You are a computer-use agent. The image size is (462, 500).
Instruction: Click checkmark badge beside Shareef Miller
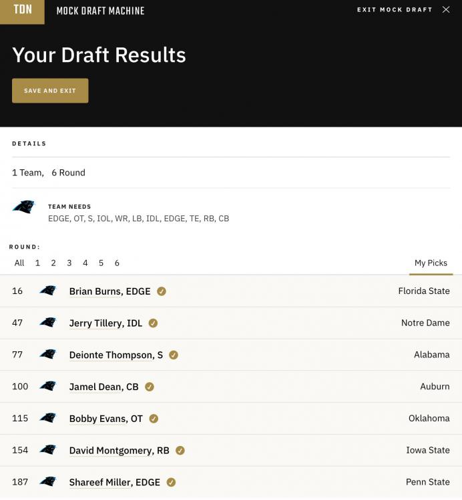point(171,482)
